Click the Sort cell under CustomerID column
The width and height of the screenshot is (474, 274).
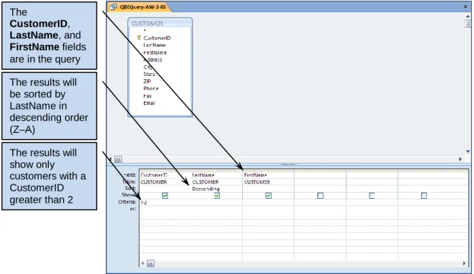click(x=165, y=189)
